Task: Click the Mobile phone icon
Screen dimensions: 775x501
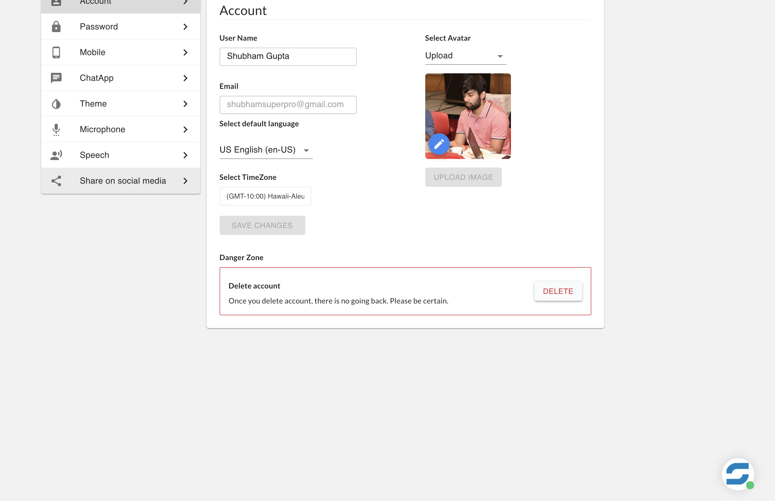Action: pos(56,52)
